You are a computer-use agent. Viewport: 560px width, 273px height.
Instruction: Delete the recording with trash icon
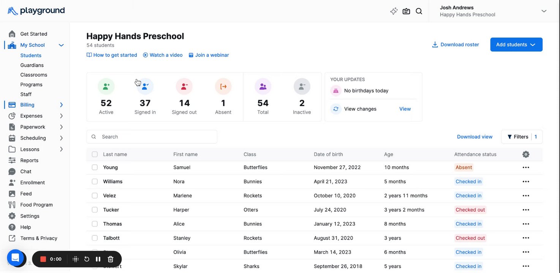coord(111,259)
